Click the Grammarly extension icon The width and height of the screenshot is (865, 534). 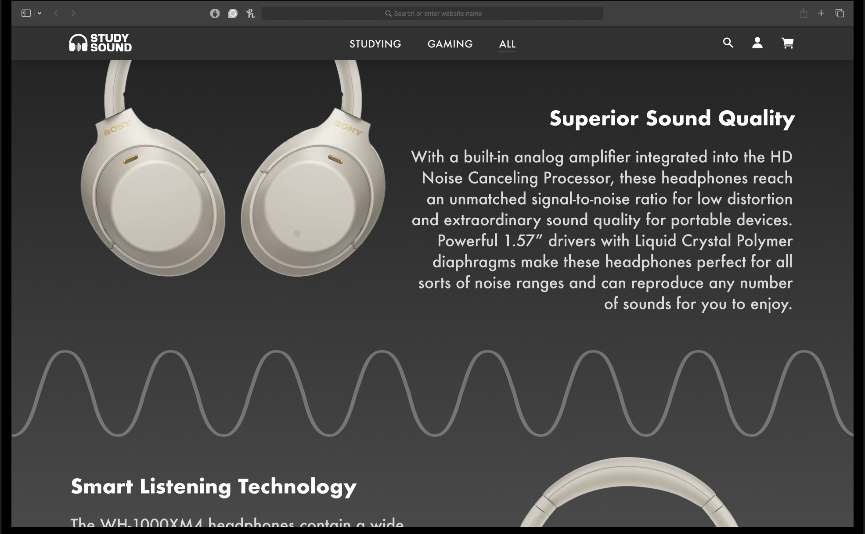pos(232,13)
